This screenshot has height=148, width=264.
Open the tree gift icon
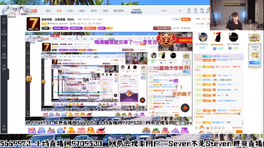pyautogui.click(x=155, y=130)
